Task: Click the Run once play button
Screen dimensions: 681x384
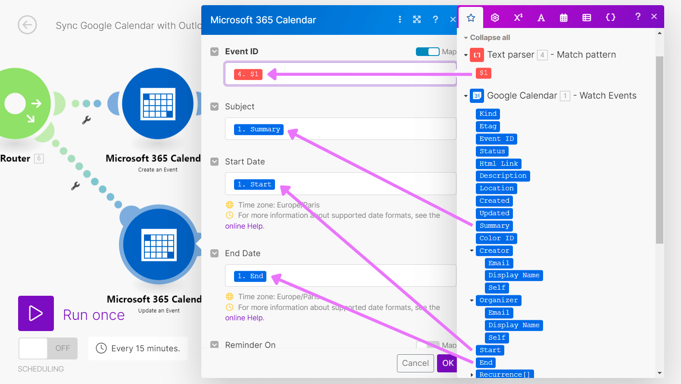Action: click(x=36, y=313)
